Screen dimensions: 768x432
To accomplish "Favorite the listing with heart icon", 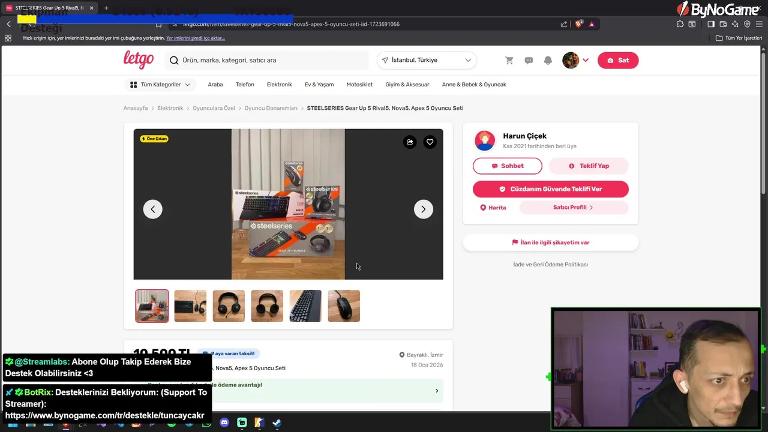I will tap(430, 142).
